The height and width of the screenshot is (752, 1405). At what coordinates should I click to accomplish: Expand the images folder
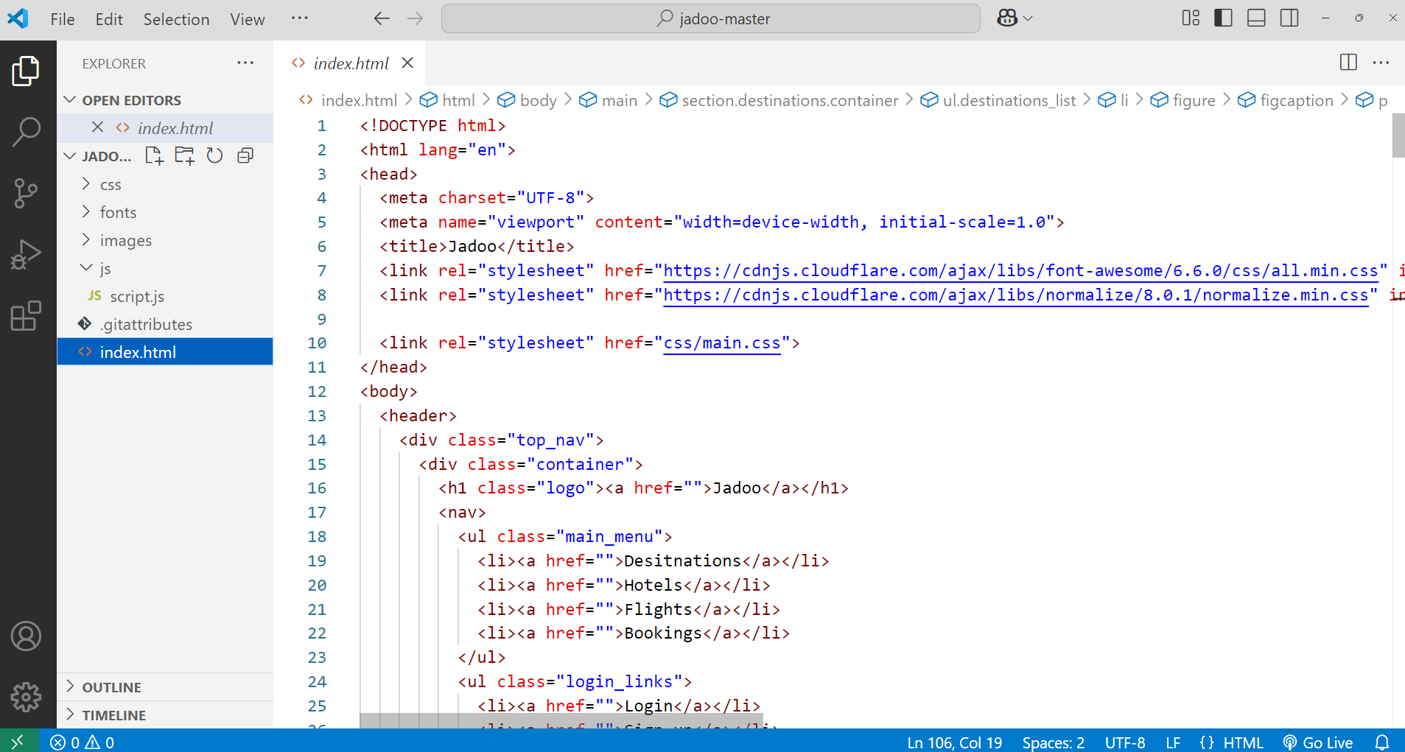125,240
